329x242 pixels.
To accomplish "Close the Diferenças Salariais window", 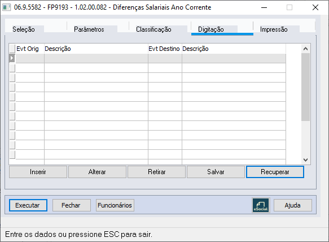I will pos(315,7).
